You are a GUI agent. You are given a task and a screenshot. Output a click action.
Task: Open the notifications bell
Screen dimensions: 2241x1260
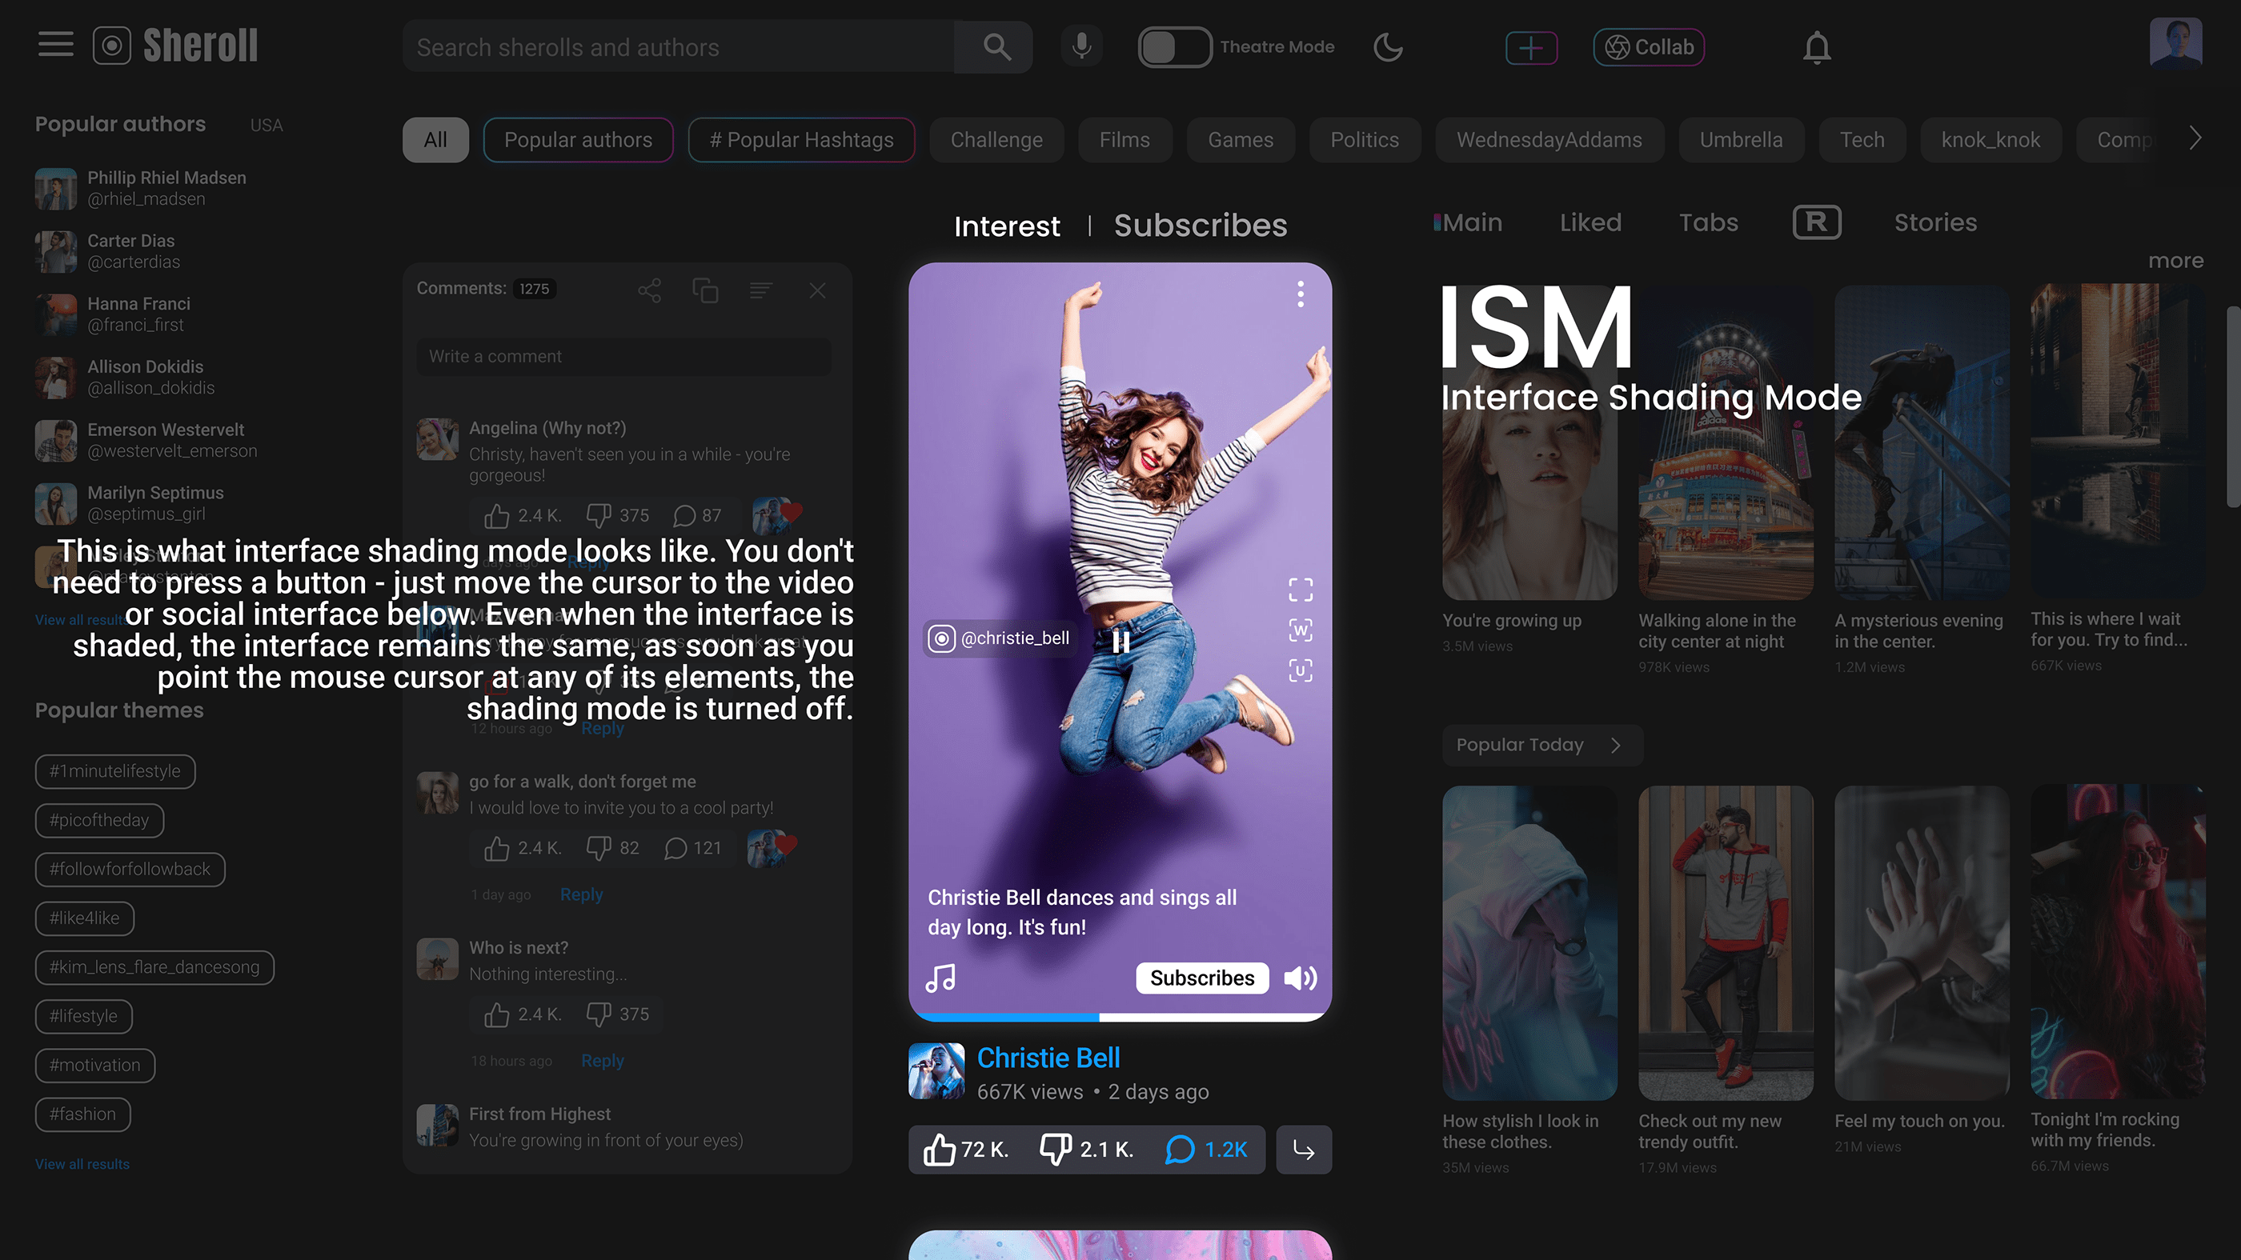(1817, 48)
